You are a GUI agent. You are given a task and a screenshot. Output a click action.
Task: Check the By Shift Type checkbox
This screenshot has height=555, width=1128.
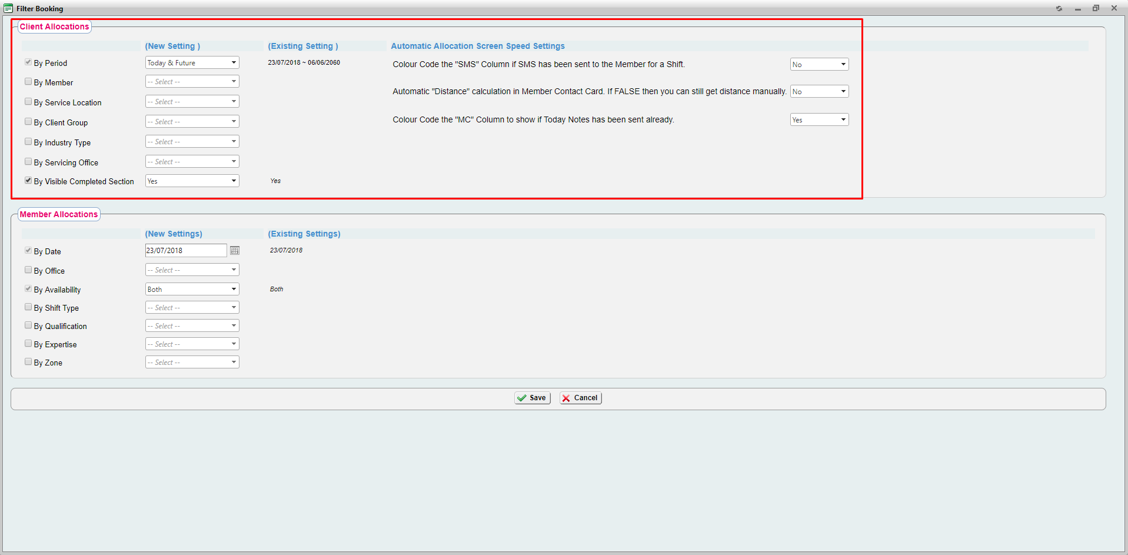point(28,307)
